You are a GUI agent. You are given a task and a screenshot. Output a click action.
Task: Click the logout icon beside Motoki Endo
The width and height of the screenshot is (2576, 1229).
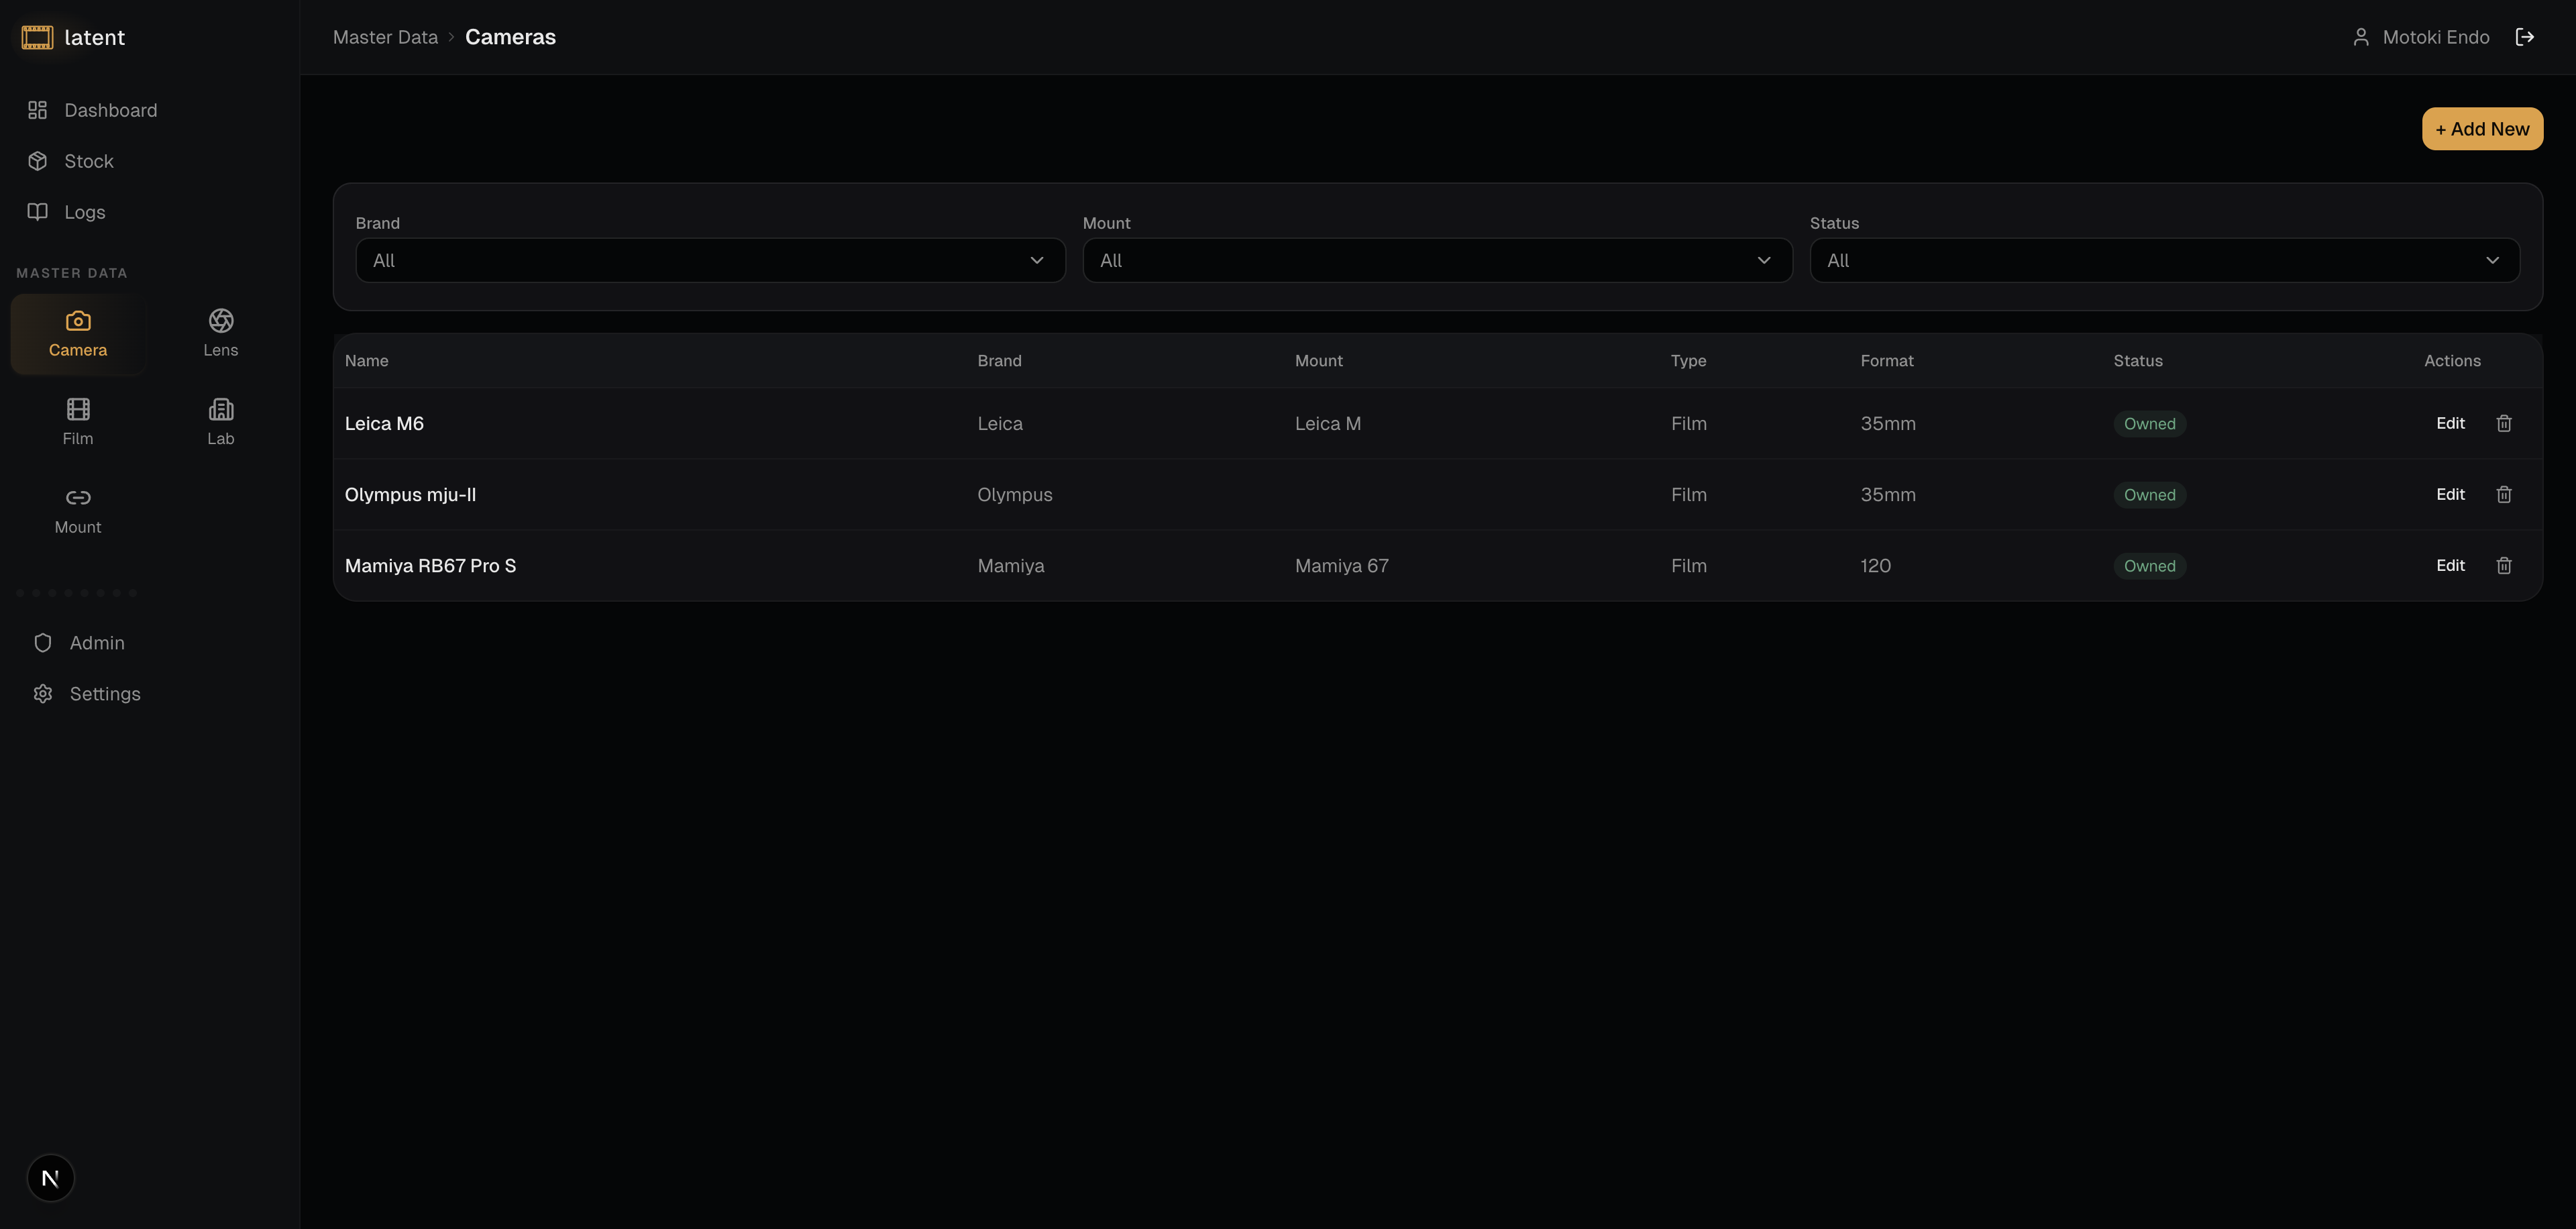(x=2524, y=37)
